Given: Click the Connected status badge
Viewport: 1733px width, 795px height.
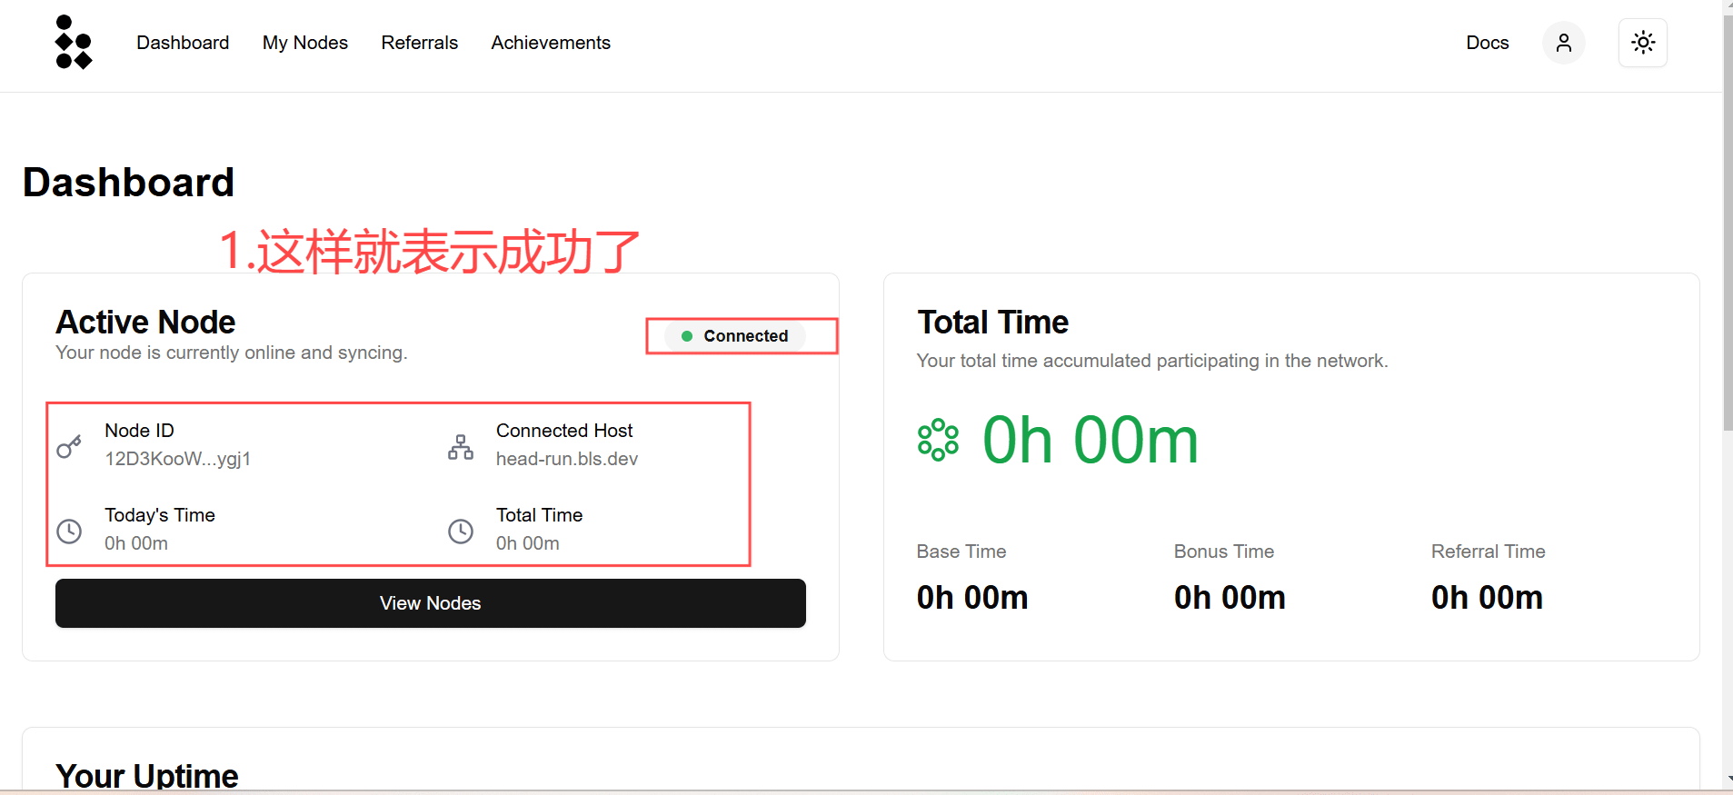Looking at the screenshot, I should 735,336.
